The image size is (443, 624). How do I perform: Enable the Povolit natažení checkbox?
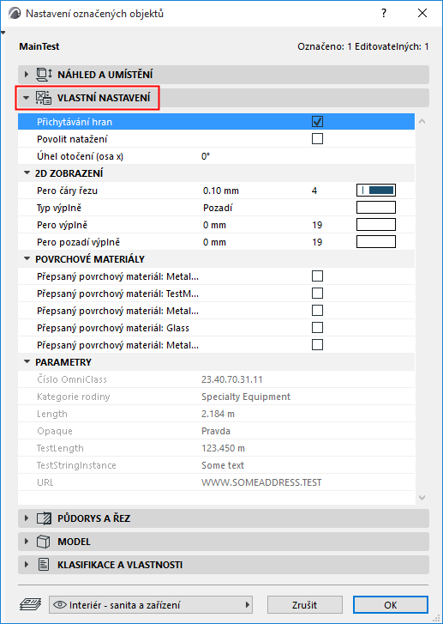pyautogui.click(x=317, y=138)
